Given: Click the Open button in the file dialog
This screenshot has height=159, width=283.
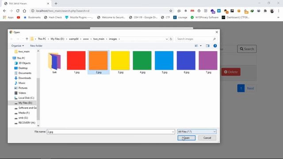Looking at the screenshot, I should (x=187, y=138).
